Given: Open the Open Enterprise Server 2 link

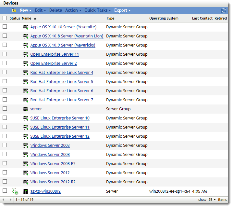Looking at the screenshot, I should [x=54, y=63].
